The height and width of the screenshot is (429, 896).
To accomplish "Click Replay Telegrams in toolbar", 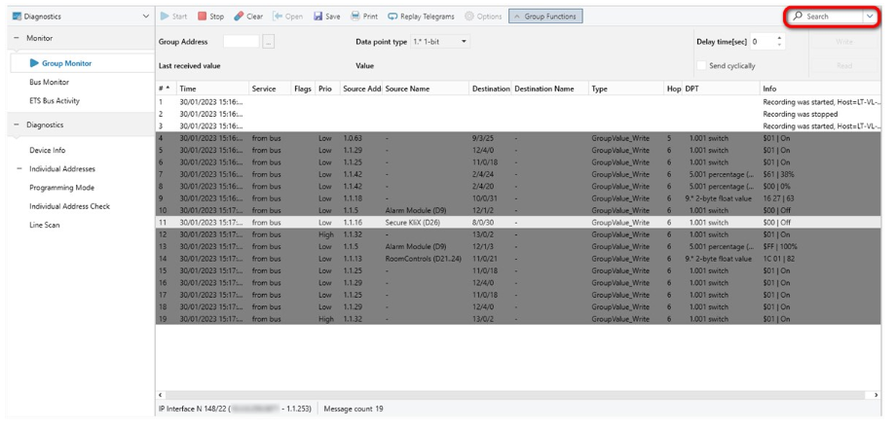I will pos(421,17).
